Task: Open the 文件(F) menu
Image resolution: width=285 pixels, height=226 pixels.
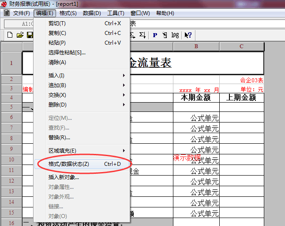Action: 22,13
